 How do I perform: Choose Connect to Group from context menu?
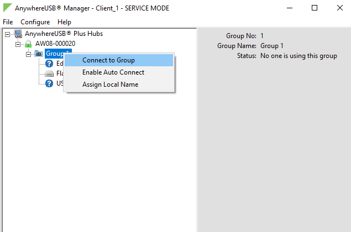coord(119,60)
